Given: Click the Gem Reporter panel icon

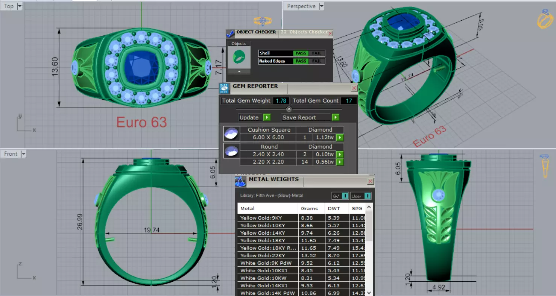Looking at the screenshot, I should click(x=224, y=89).
